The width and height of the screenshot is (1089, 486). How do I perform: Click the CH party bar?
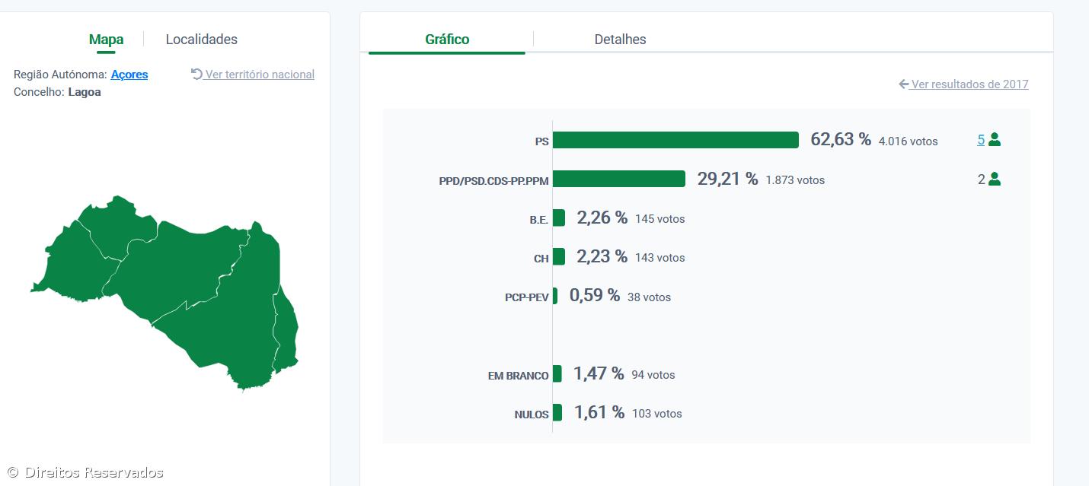(559, 257)
